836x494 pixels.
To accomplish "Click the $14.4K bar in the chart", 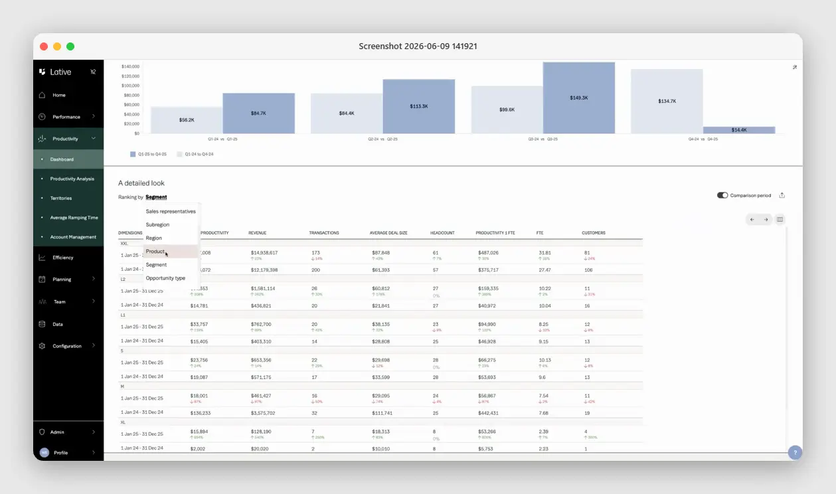I will [739, 130].
